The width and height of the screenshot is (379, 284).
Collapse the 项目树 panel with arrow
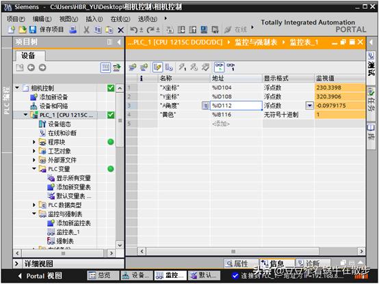119,42
